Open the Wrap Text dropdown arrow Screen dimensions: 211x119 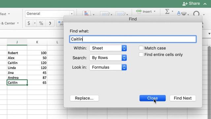click(x=9, y=14)
